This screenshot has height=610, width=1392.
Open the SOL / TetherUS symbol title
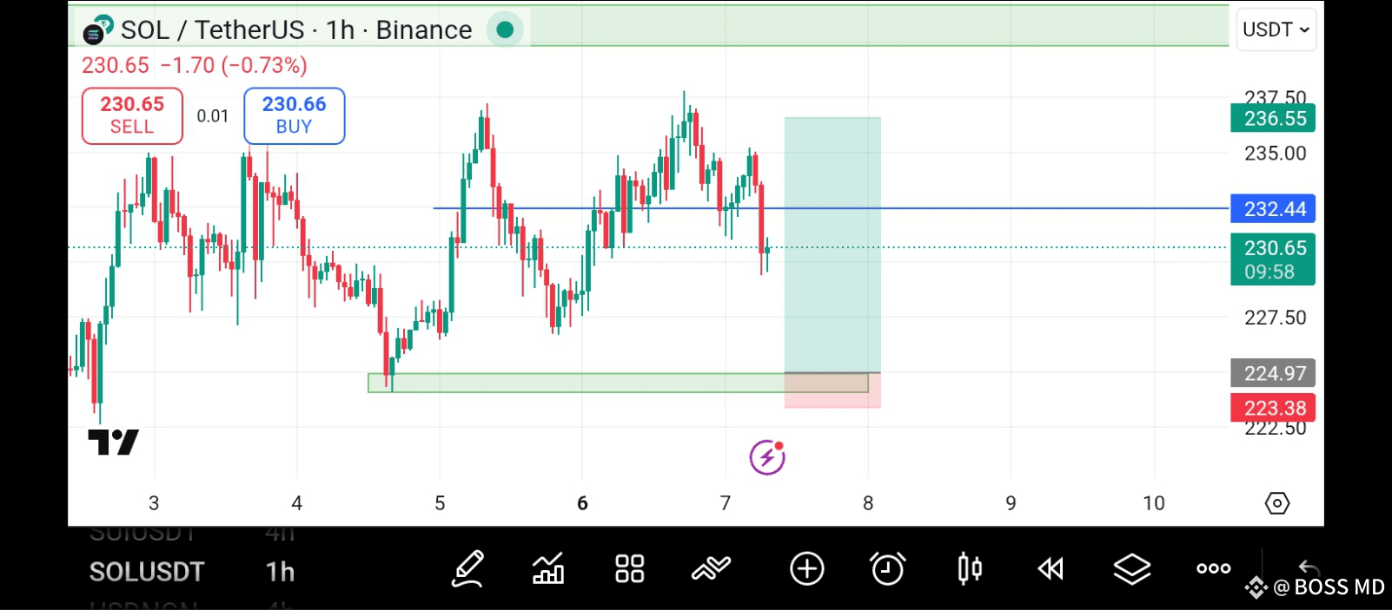coord(296,30)
